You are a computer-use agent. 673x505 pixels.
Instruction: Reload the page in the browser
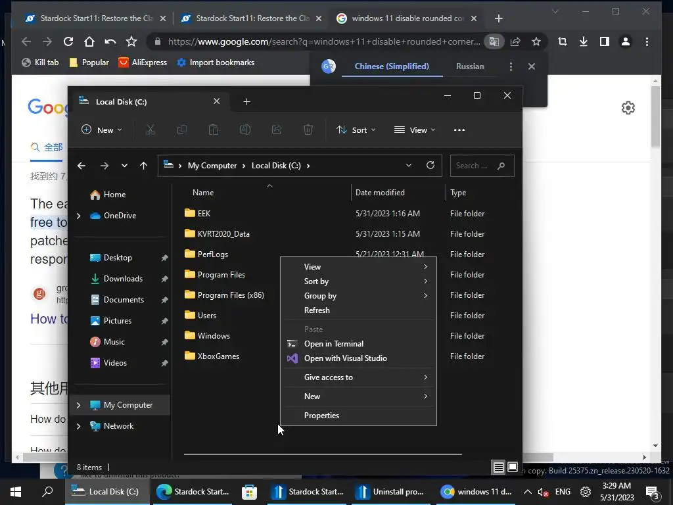[x=68, y=41]
